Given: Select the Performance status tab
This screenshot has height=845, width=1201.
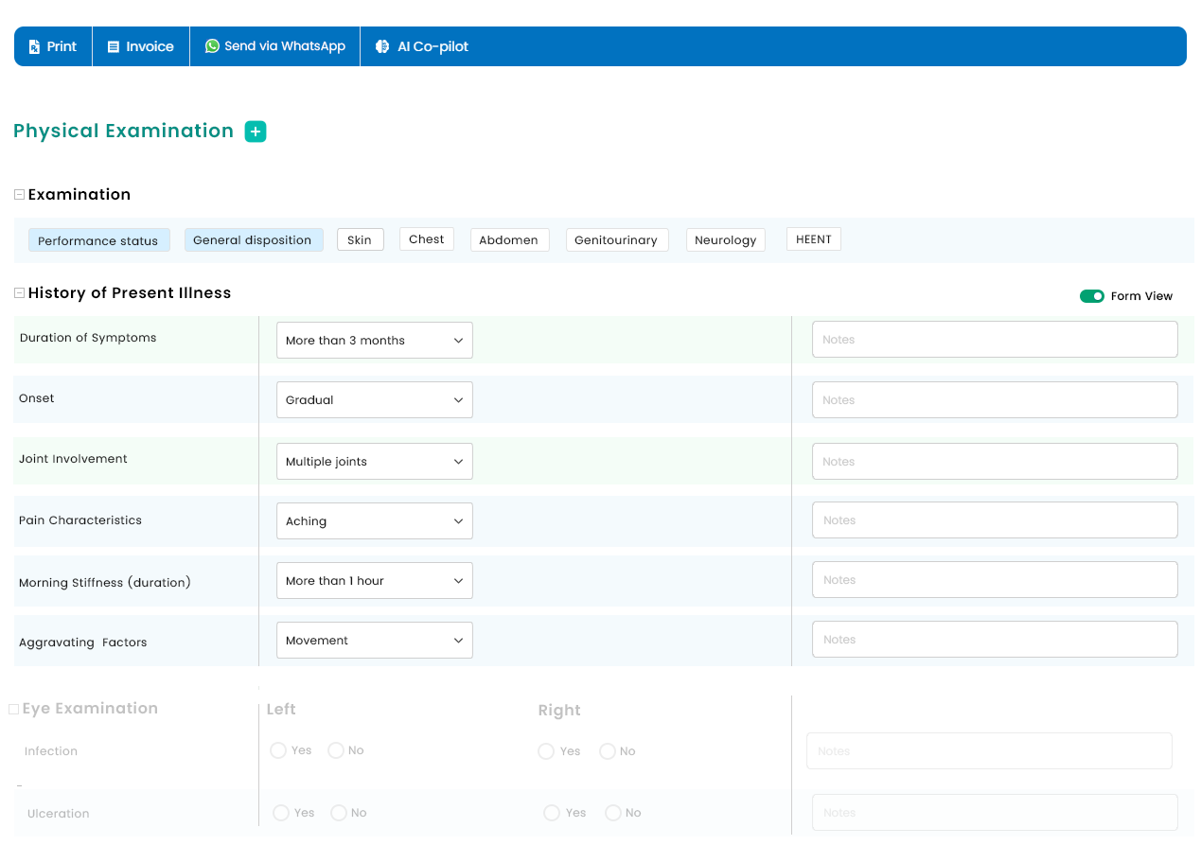Looking at the screenshot, I should pos(98,240).
